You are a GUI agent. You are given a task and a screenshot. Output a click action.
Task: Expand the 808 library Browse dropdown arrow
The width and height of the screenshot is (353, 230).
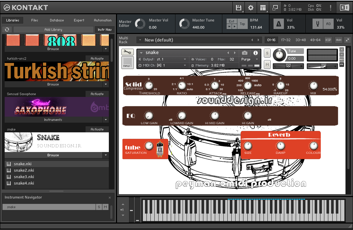(106, 49)
